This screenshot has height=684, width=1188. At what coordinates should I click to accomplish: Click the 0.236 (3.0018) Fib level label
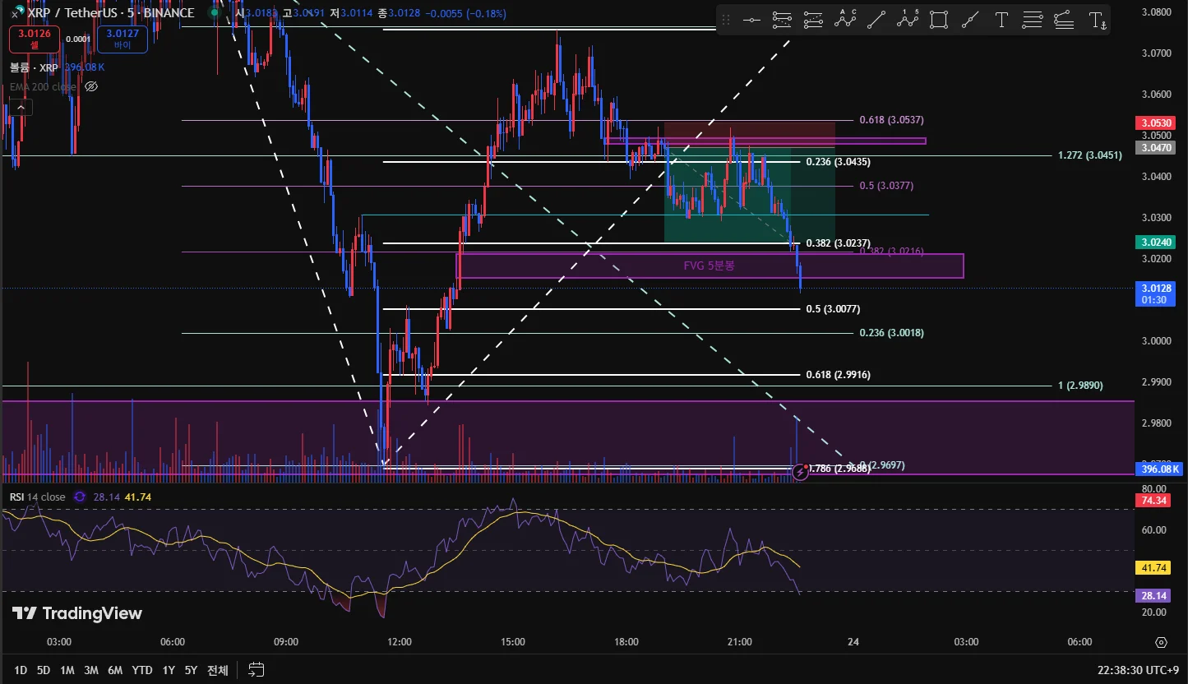pyautogui.click(x=891, y=333)
